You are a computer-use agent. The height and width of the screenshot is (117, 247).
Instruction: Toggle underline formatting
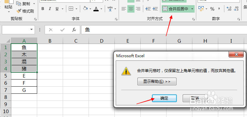[x=57, y=9]
